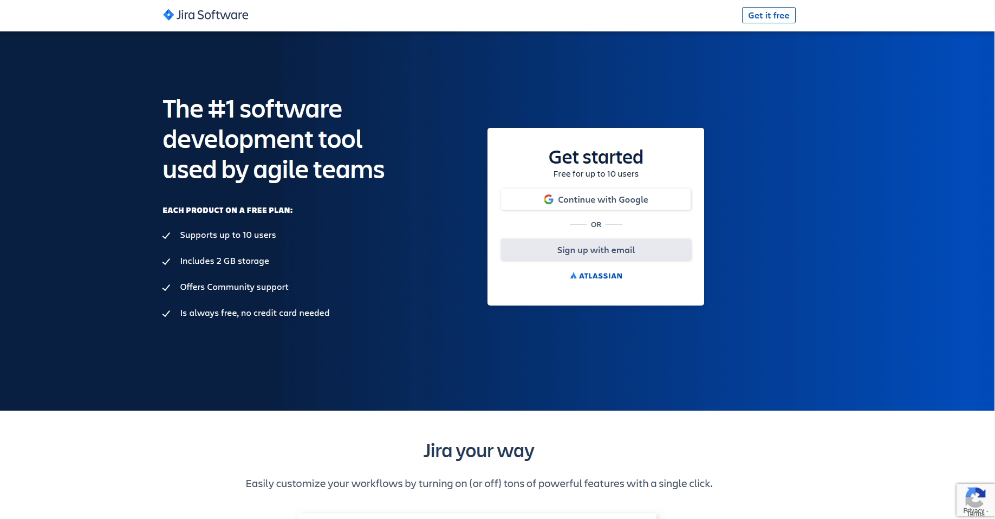Viewport: 995px width, 519px height.
Task: Click the hero headline about agile teams
Action: point(273,139)
